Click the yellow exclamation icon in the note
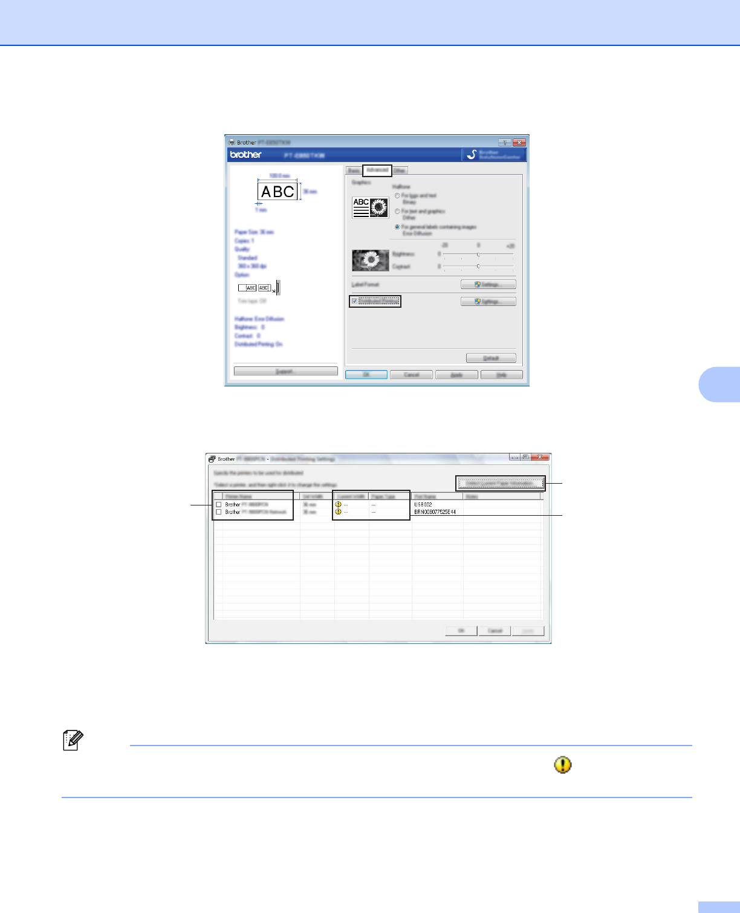Viewport: 740px width, 913px height. click(562, 765)
